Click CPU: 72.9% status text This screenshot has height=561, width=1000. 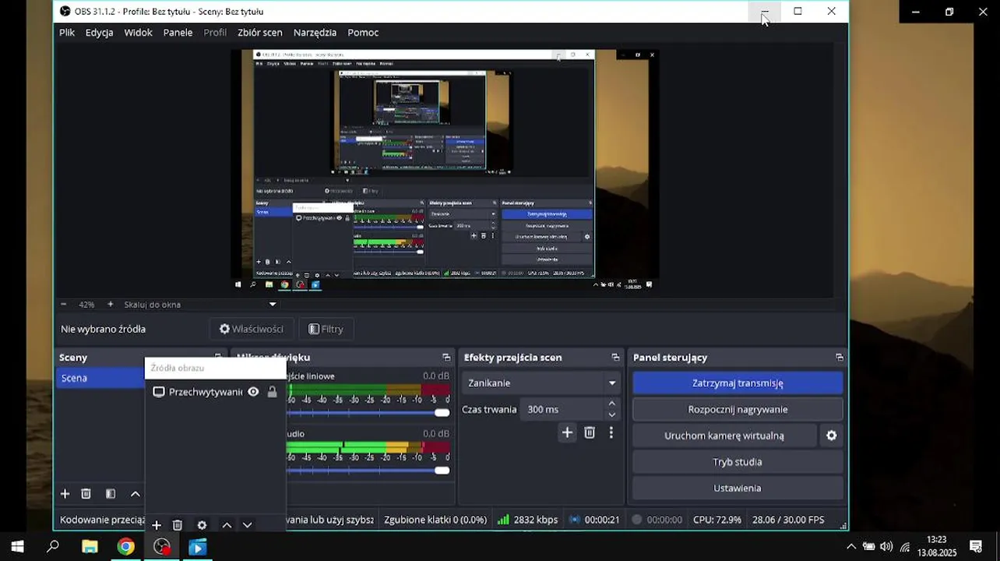(x=717, y=520)
